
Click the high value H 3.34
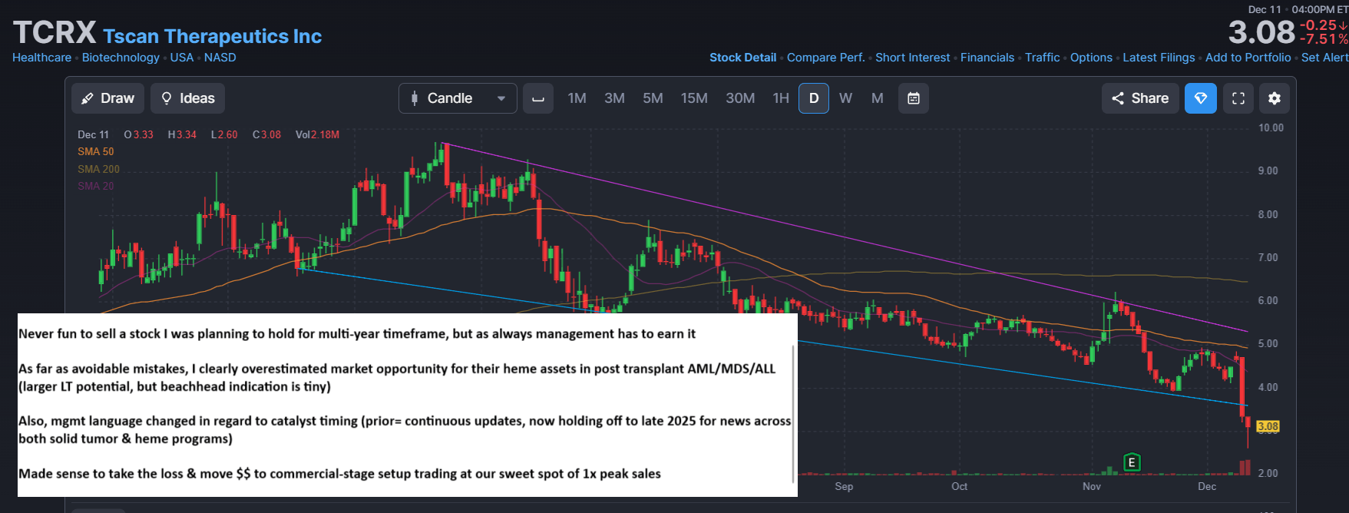[x=182, y=134]
